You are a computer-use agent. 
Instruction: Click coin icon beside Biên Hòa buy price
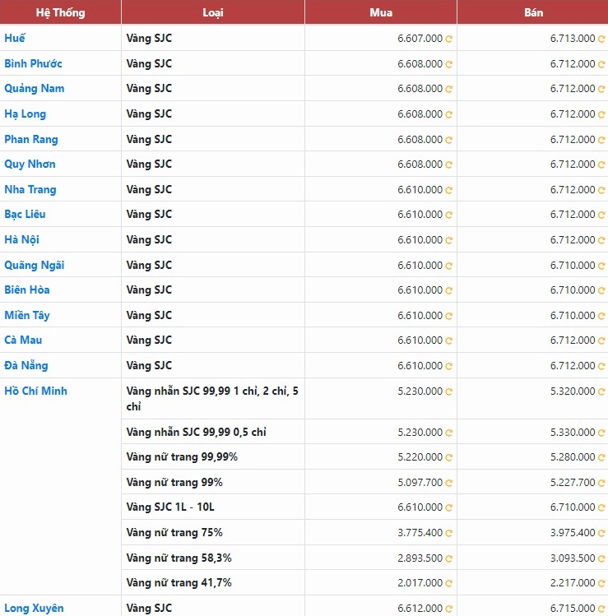click(x=448, y=290)
